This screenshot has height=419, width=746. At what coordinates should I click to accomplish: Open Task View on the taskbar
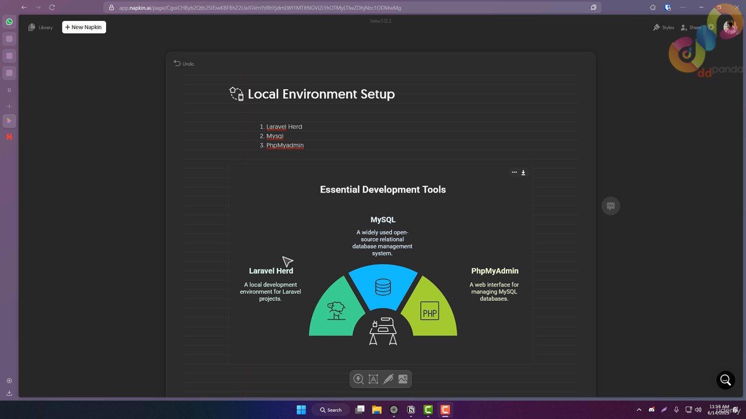[x=360, y=410]
